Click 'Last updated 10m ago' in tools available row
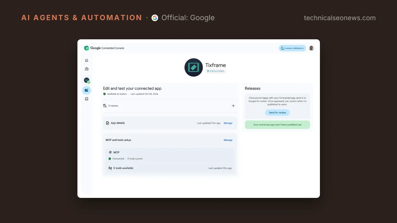The width and height of the screenshot is (397, 223). click(x=220, y=168)
